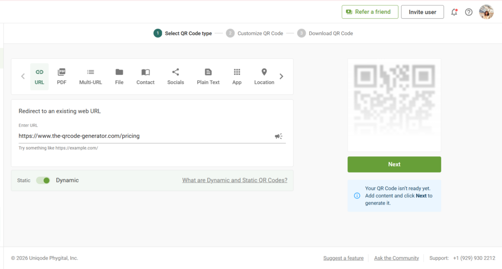Click the megaphone icon in URL field
The width and height of the screenshot is (502, 269).
pos(278,136)
